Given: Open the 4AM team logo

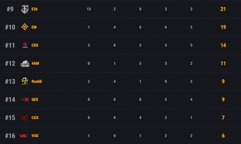Looking at the screenshot, I should [25, 64].
